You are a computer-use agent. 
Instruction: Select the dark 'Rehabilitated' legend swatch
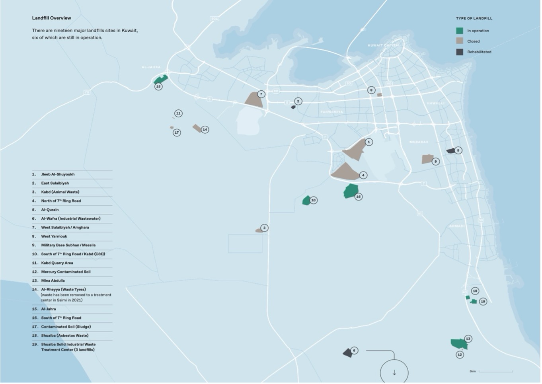[x=460, y=52]
